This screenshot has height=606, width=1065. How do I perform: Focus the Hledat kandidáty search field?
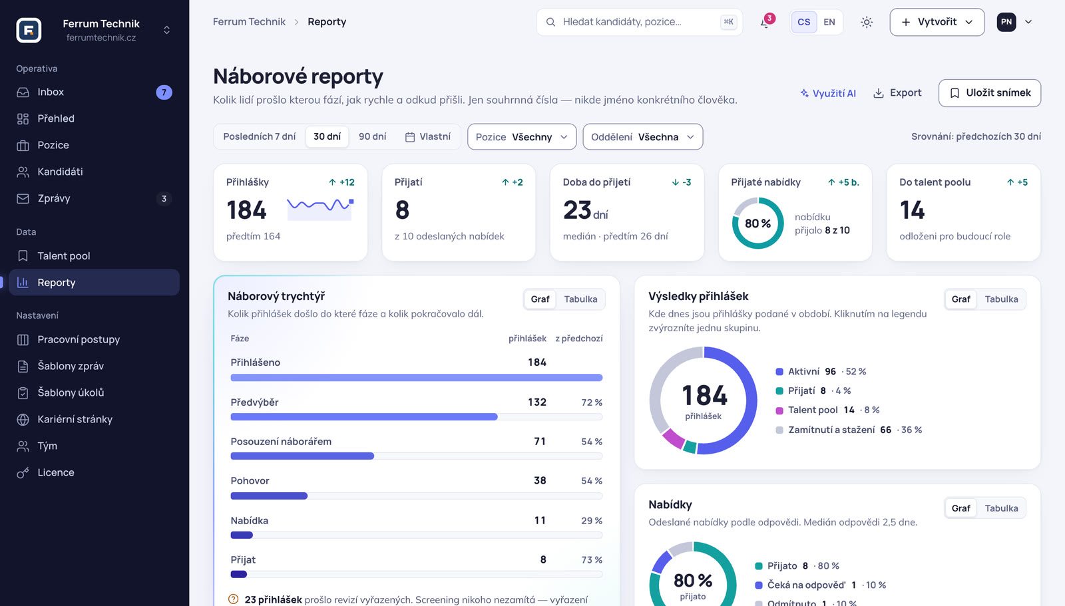640,22
